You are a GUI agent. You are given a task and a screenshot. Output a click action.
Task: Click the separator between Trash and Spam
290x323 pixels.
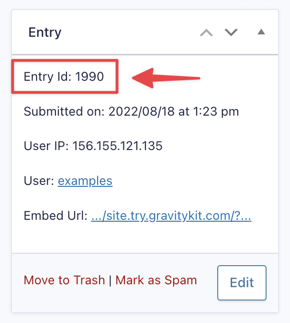110,280
